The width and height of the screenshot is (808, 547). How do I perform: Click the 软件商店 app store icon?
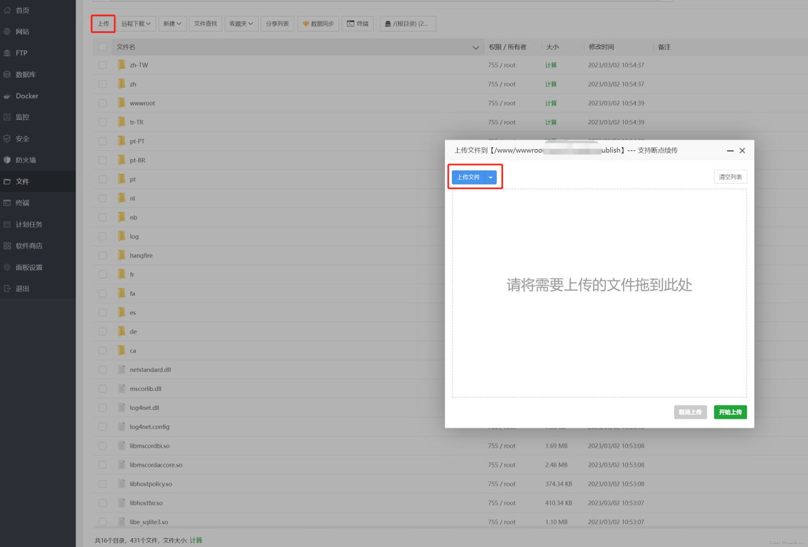click(x=7, y=246)
